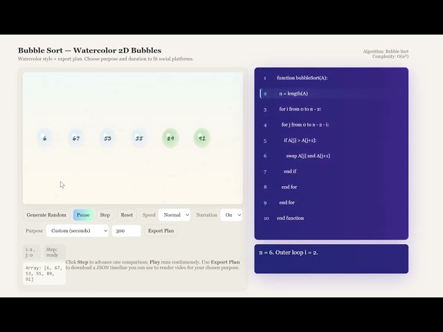Click the page title 'Bubble Sort — Watercolor 2D Bubbles'
Viewport: 443px width, 332px height.
tap(89, 50)
